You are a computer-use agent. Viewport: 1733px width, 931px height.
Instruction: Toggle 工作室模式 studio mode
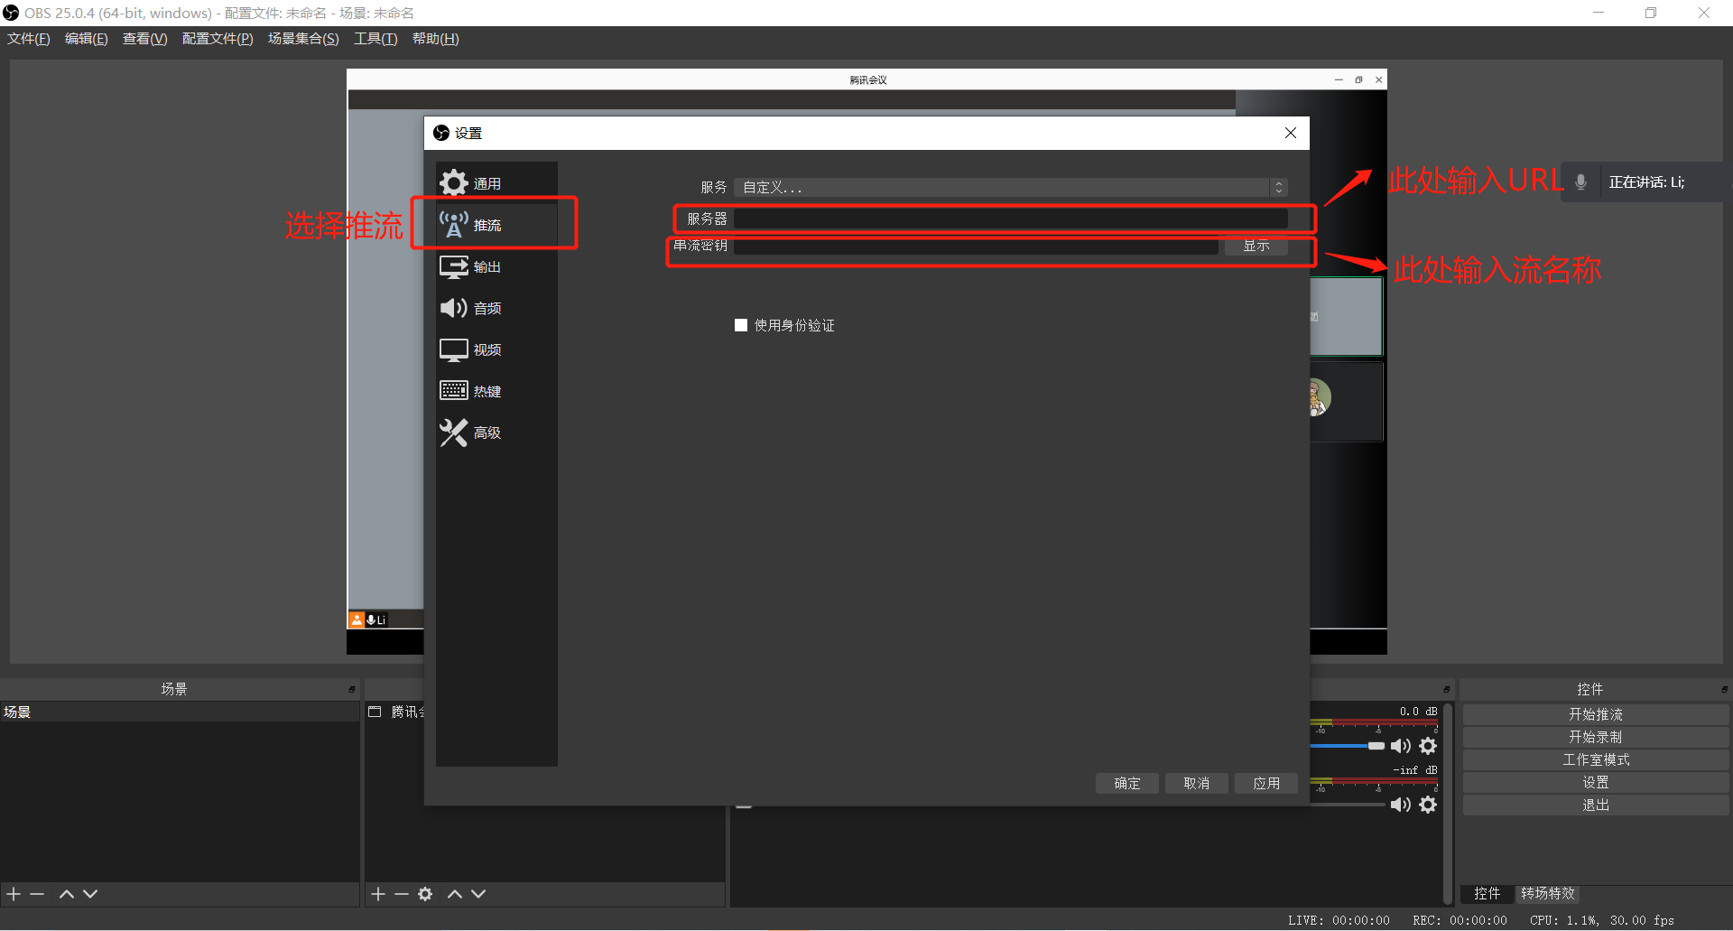1596,759
